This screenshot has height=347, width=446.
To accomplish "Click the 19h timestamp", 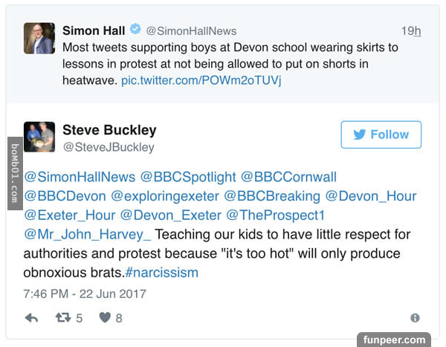I will 410,31.
